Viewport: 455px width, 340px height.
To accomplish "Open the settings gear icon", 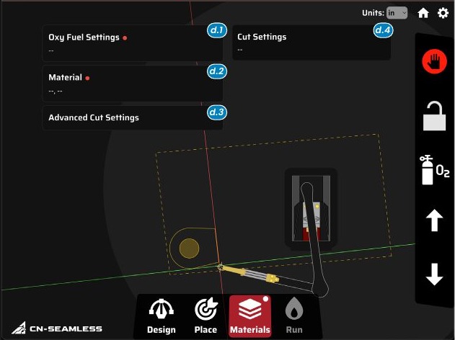I will (443, 13).
